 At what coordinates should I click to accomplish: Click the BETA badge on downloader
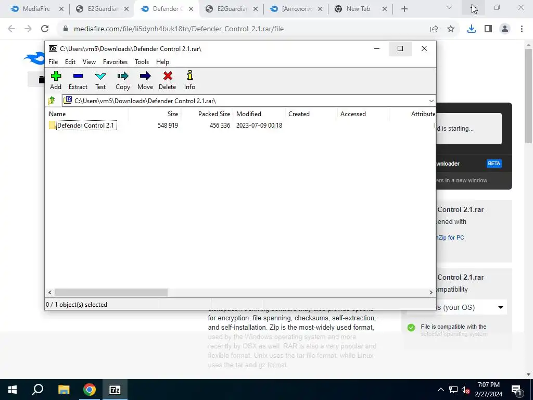[x=494, y=164]
